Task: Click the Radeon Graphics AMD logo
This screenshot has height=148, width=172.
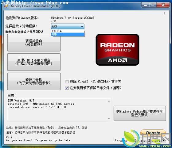Action: [117, 50]
